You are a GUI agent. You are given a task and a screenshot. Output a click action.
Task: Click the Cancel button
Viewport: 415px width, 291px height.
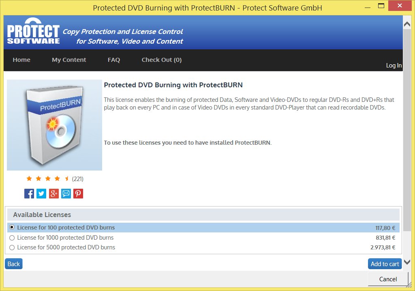point(388,279)
